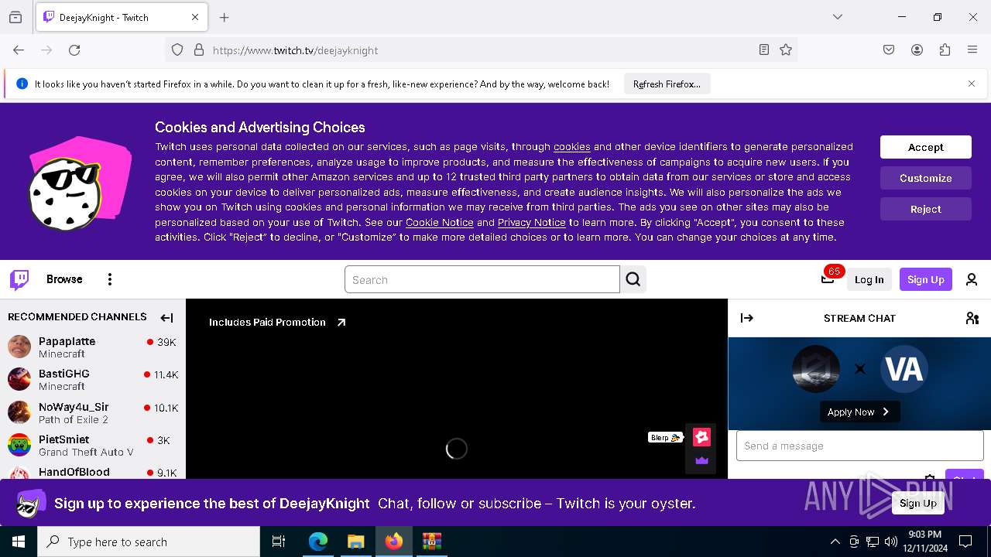Click the PietSmiet avatar
991x557 pixels.
[x=19, y=445]
